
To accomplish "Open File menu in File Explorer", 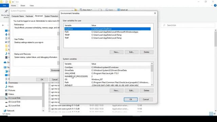I will tap(4, 5).
